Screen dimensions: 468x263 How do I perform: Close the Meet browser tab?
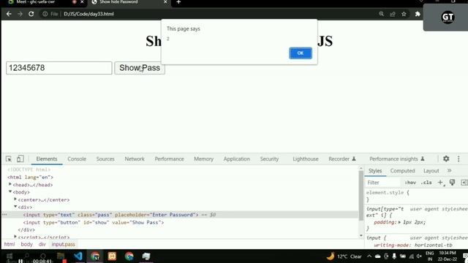pyautogui.click(x=82, y=2)
